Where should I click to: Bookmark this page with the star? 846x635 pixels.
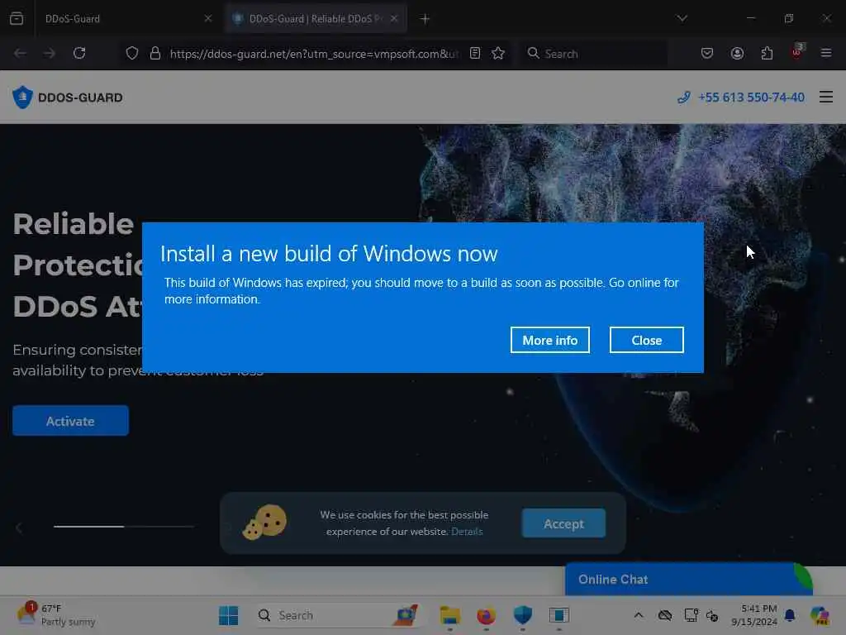(498, 53)
